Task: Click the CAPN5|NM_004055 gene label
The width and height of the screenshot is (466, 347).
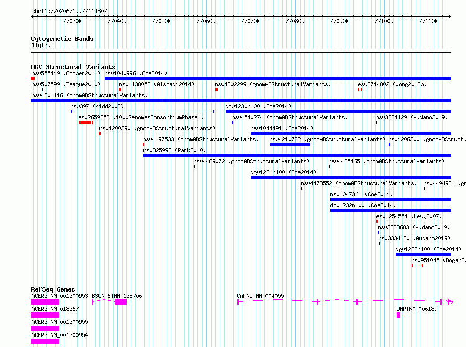Action: [260, 296]
